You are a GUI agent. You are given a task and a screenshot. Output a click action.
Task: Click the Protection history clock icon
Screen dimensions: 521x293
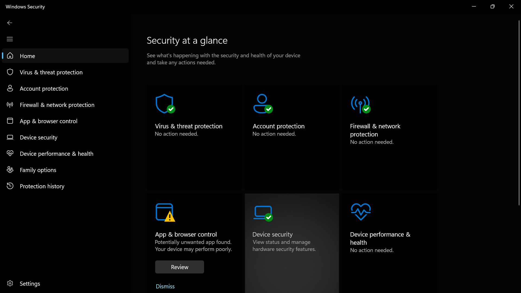[x=10, y=186]
